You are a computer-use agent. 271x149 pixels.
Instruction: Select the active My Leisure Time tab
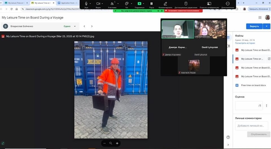point(43,3)
